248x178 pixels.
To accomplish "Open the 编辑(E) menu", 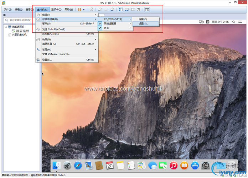I will click(19, 10).
